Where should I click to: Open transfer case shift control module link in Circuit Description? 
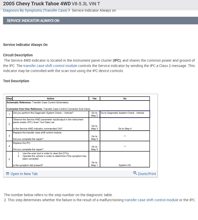coord(50,66)
